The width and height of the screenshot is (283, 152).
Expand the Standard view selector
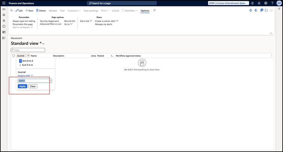(43, 44)
